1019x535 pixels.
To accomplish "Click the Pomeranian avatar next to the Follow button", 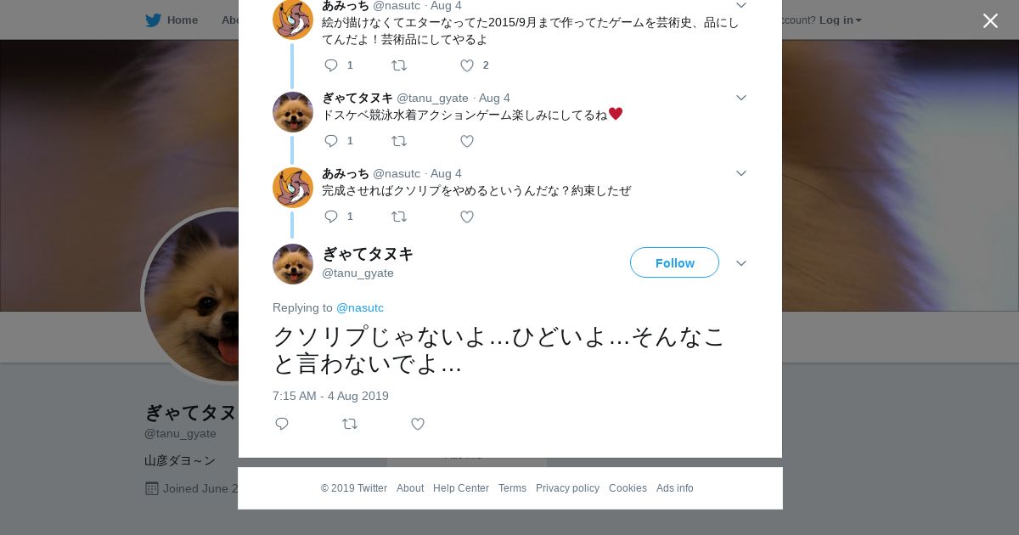I will [293, 264].
